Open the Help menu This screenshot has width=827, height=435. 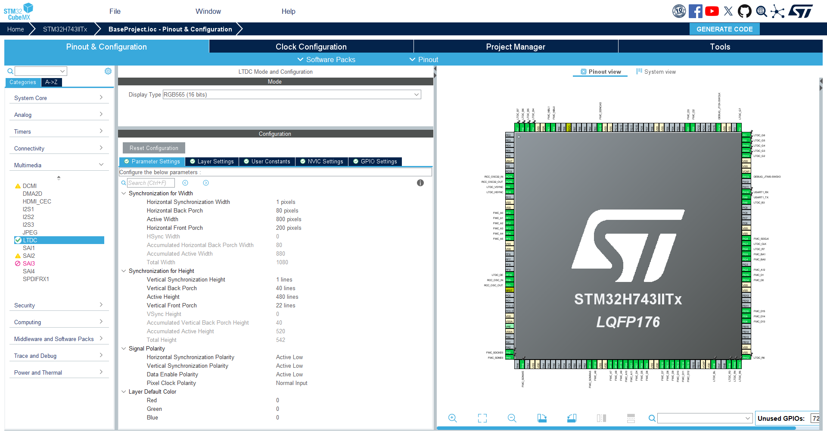(x=289, y=11)
